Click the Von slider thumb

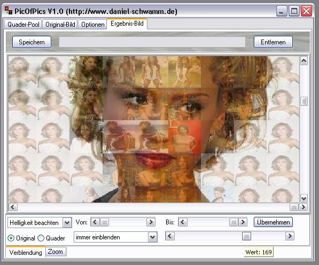tap(104, 222)
